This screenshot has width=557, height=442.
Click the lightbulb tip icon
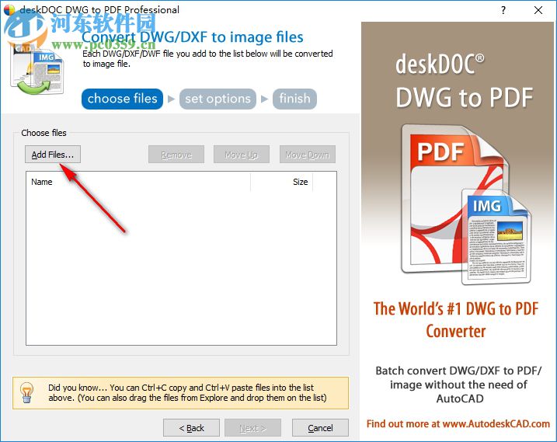tap(26, 392)
